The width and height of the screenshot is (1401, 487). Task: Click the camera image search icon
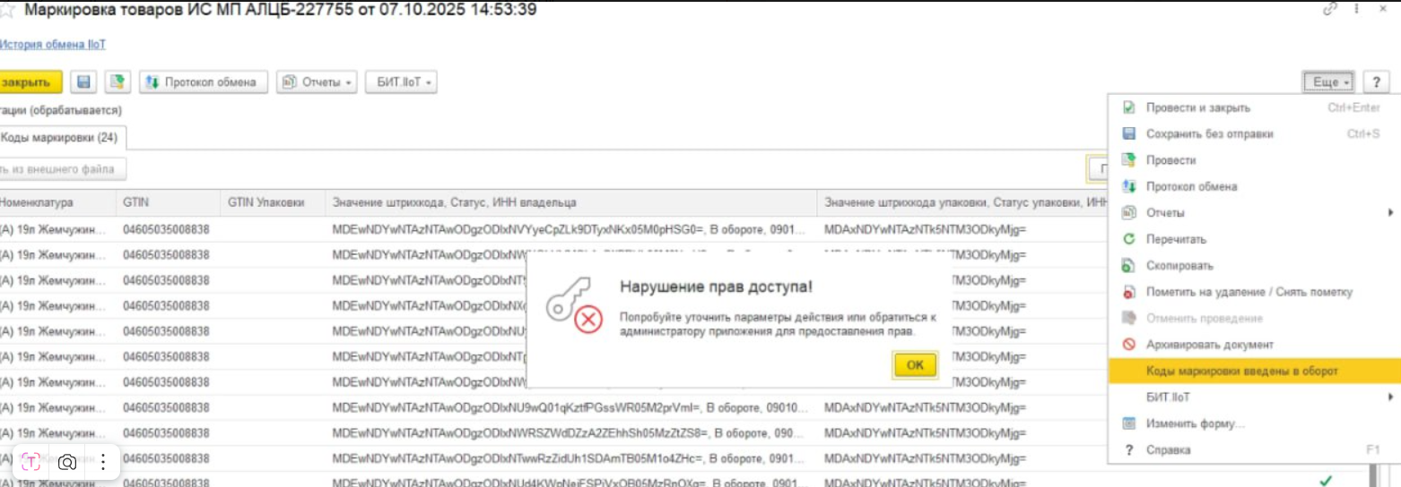(x=67, y=462)
